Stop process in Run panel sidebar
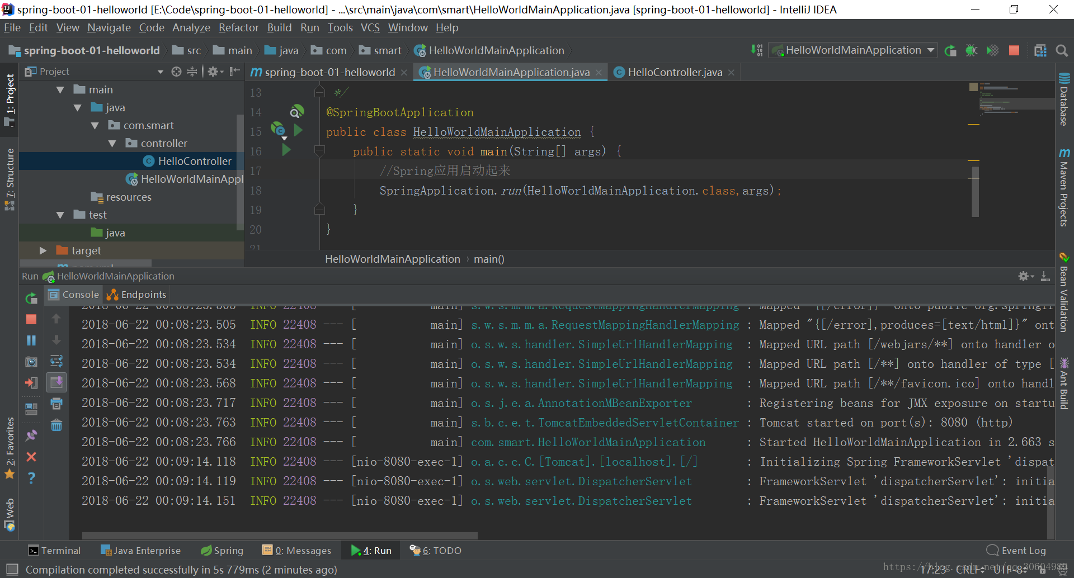The width and height of the screenshot is (1074, 578). pos(31,319)
